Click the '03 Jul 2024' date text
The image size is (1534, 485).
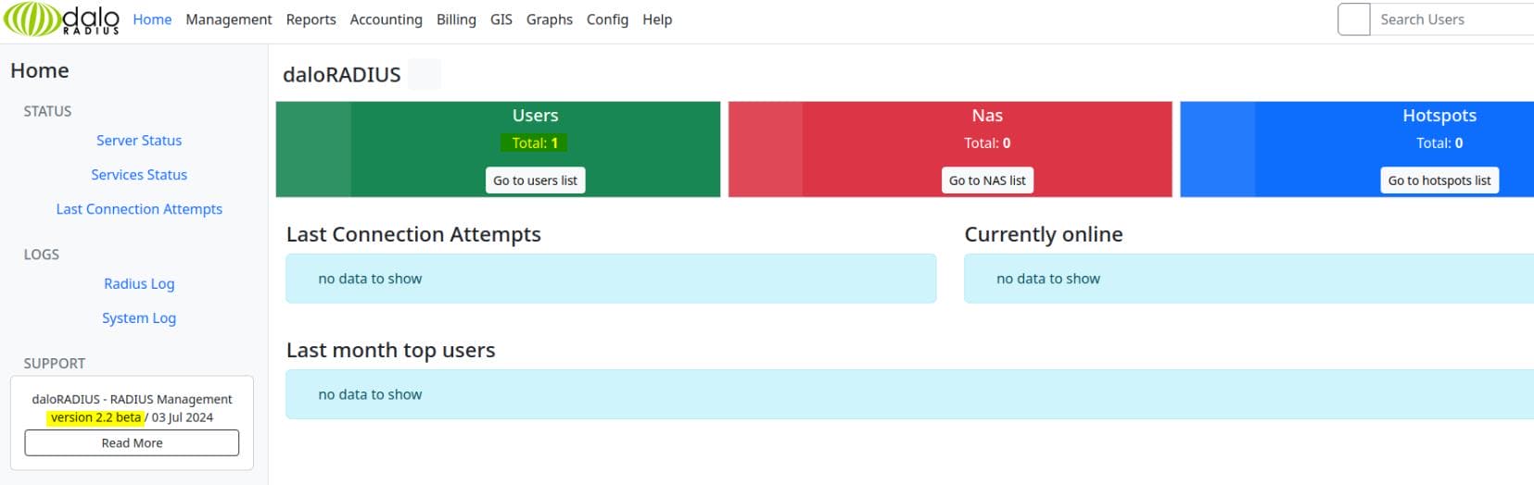[183, 417]
